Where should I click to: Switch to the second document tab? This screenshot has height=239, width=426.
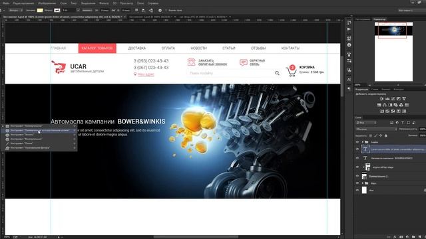[x=150, y=17]
